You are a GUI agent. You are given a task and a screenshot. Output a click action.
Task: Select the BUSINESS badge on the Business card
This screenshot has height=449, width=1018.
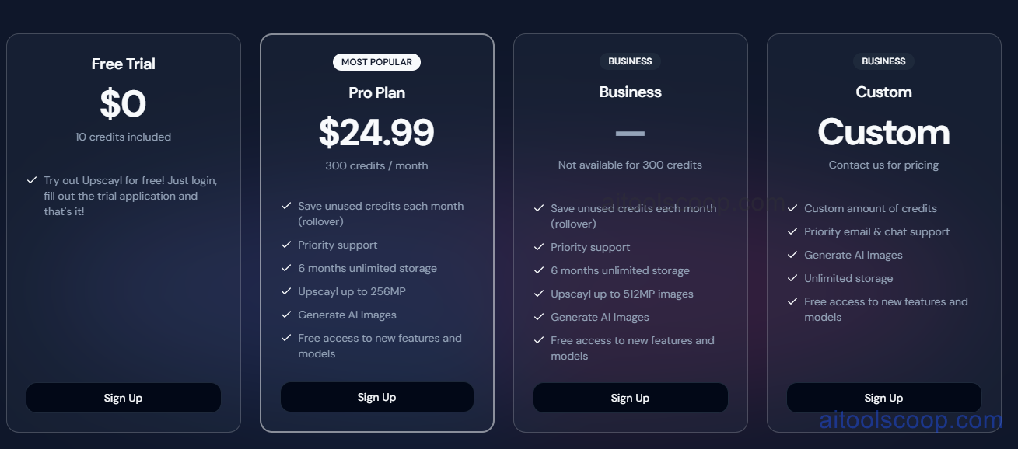(630, 61)
